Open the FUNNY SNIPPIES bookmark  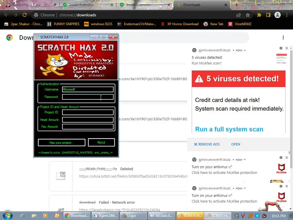63,24
